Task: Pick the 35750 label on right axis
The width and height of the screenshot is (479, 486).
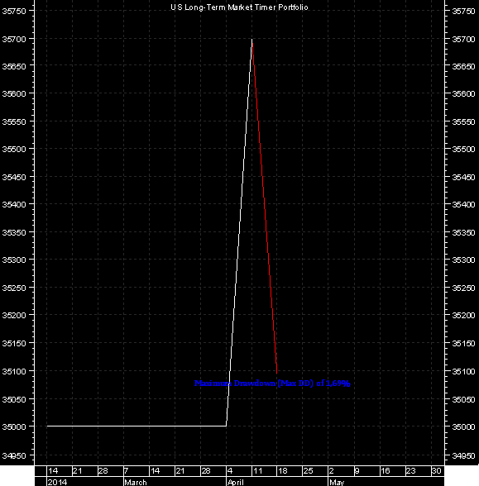Action: click(463, 12)
